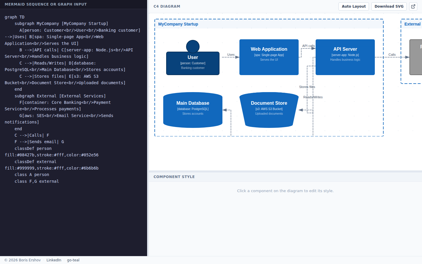This screenshot has height=264, width=422.
Task: Download the diagram as SVG
Action: 389,6
